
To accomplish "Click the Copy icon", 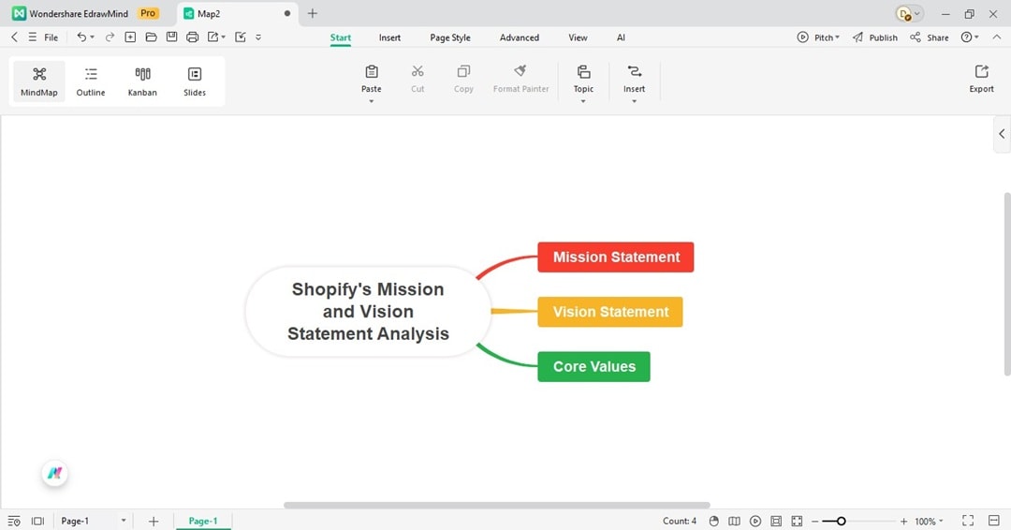I will [463, 71].
